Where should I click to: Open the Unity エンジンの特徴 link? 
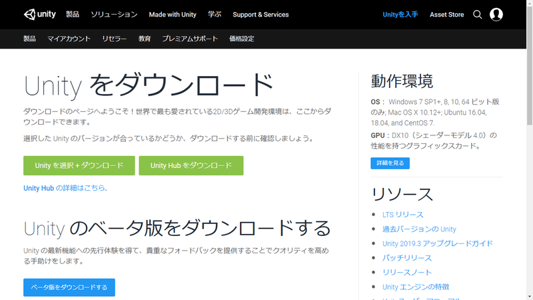pos(416,287)
